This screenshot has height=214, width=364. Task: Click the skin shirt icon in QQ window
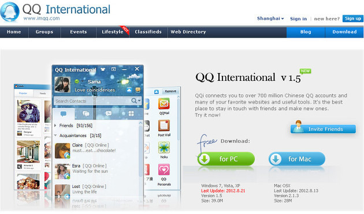103,69
